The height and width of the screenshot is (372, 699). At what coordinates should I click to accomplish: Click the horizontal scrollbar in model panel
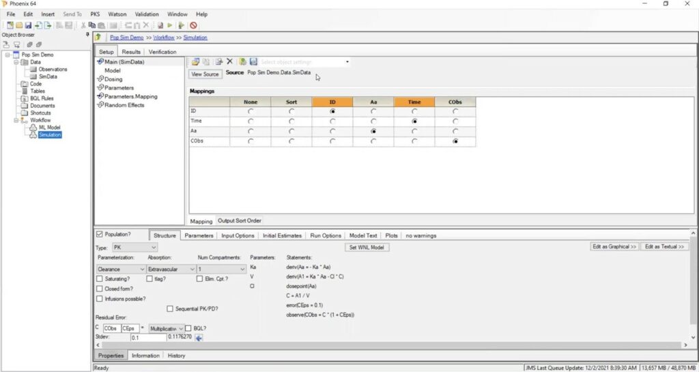coord(390,345)
